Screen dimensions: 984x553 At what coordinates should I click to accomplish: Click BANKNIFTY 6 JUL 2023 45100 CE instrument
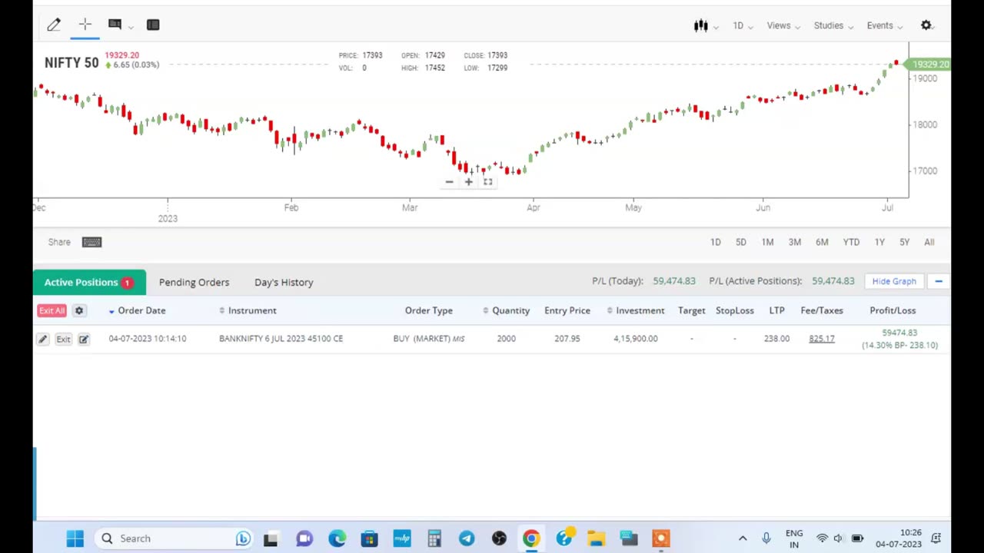click(281, 339)
